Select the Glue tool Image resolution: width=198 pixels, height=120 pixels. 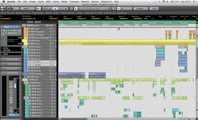tap(84, 9)
